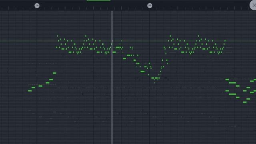The width and height of the screenshot is (256, 144).
Task: Close the piano roll with the X button
Action: 253,5
